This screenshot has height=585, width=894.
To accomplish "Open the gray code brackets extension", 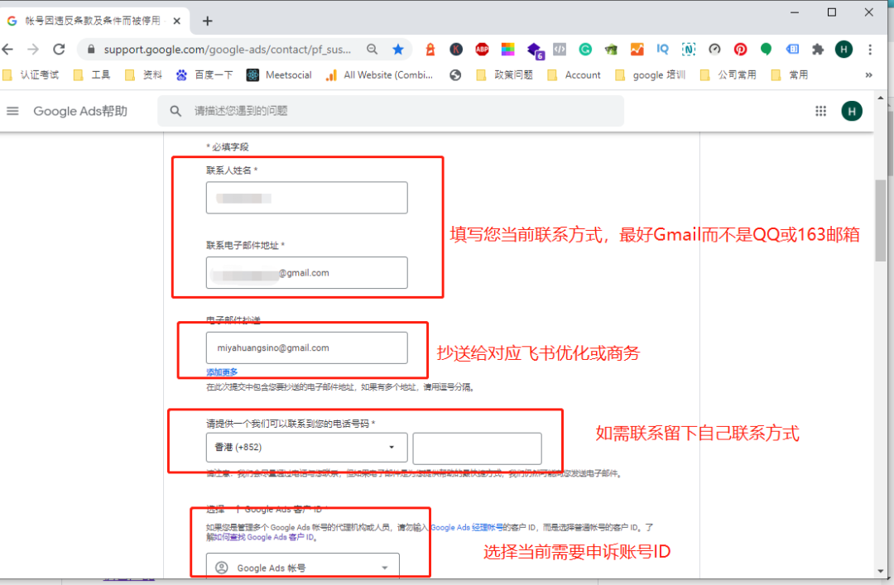I will click(x=560, y=50).
